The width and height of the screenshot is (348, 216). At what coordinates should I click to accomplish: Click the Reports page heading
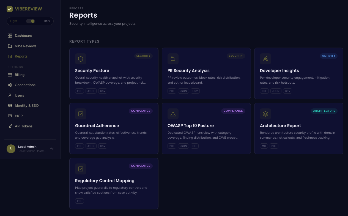coord(83,15)
